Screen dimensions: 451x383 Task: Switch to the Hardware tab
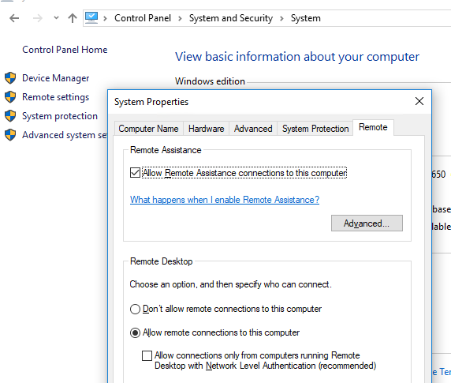(x=207, y=129)
